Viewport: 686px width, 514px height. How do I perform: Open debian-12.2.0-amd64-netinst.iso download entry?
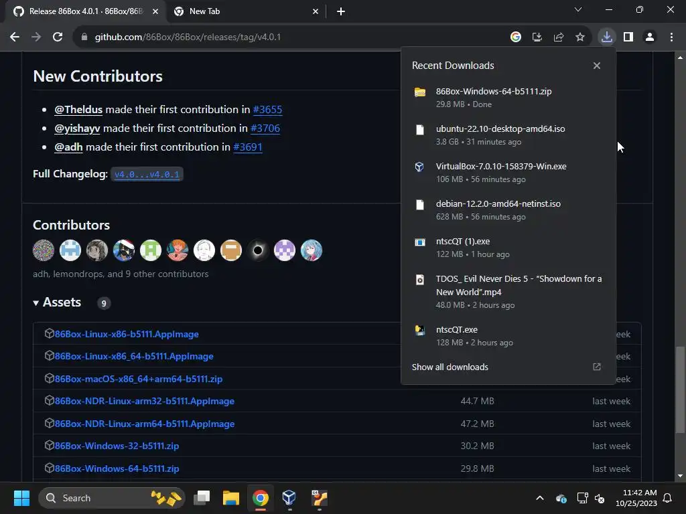pyautogui.click(x=508, y=210)
